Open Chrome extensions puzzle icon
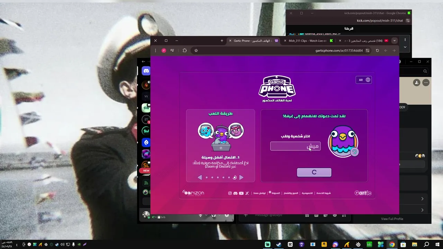 pos(184,50)
